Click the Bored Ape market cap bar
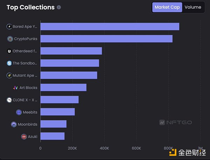The image size is (210, 160). click(110, 27)
